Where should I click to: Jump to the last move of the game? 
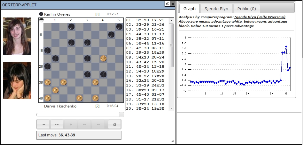point(98,124)
